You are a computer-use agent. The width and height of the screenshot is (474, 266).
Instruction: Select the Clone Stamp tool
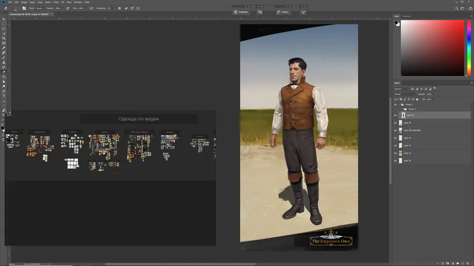click(4, 63)
